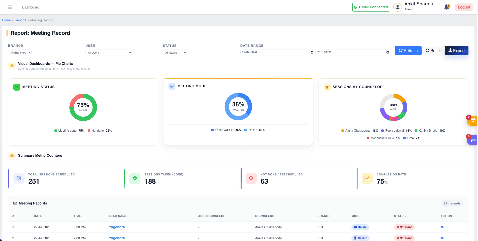Image resolution: width=478 pixels, height=241 pixels.
Task: View row 1 Yogendra 8:30 PM record
Action: tap(442, 227)
